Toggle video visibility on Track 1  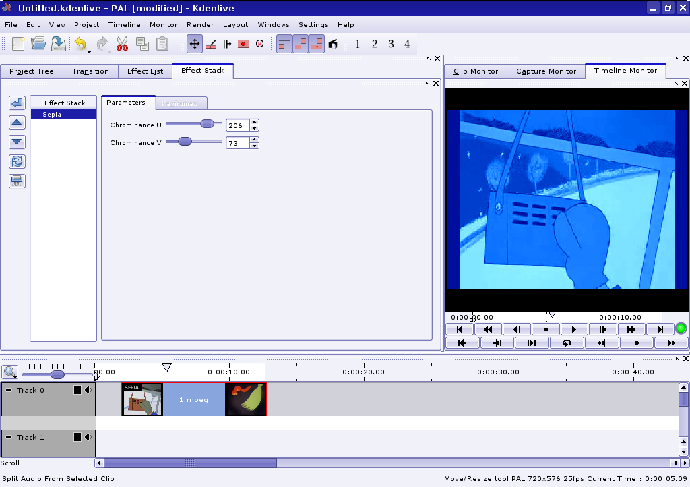click(x=77, y=437)
